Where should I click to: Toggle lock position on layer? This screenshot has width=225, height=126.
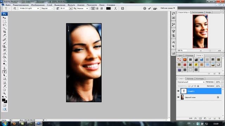pos(195,86)
